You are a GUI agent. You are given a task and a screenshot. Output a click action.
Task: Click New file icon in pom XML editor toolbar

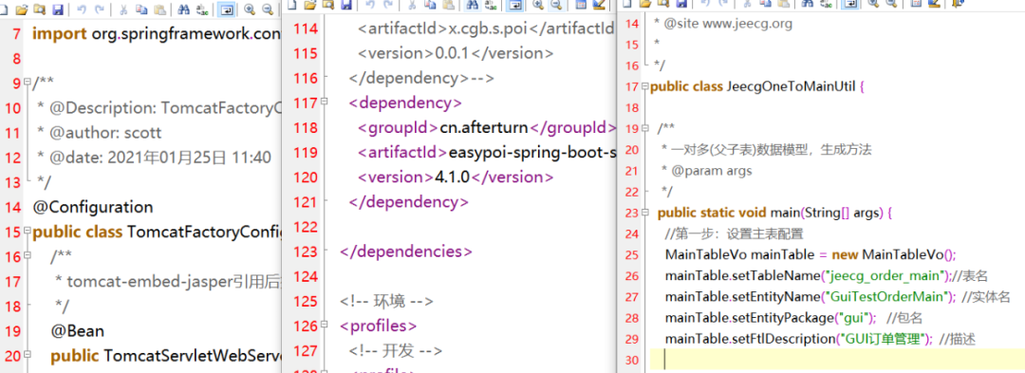[291, 5]
